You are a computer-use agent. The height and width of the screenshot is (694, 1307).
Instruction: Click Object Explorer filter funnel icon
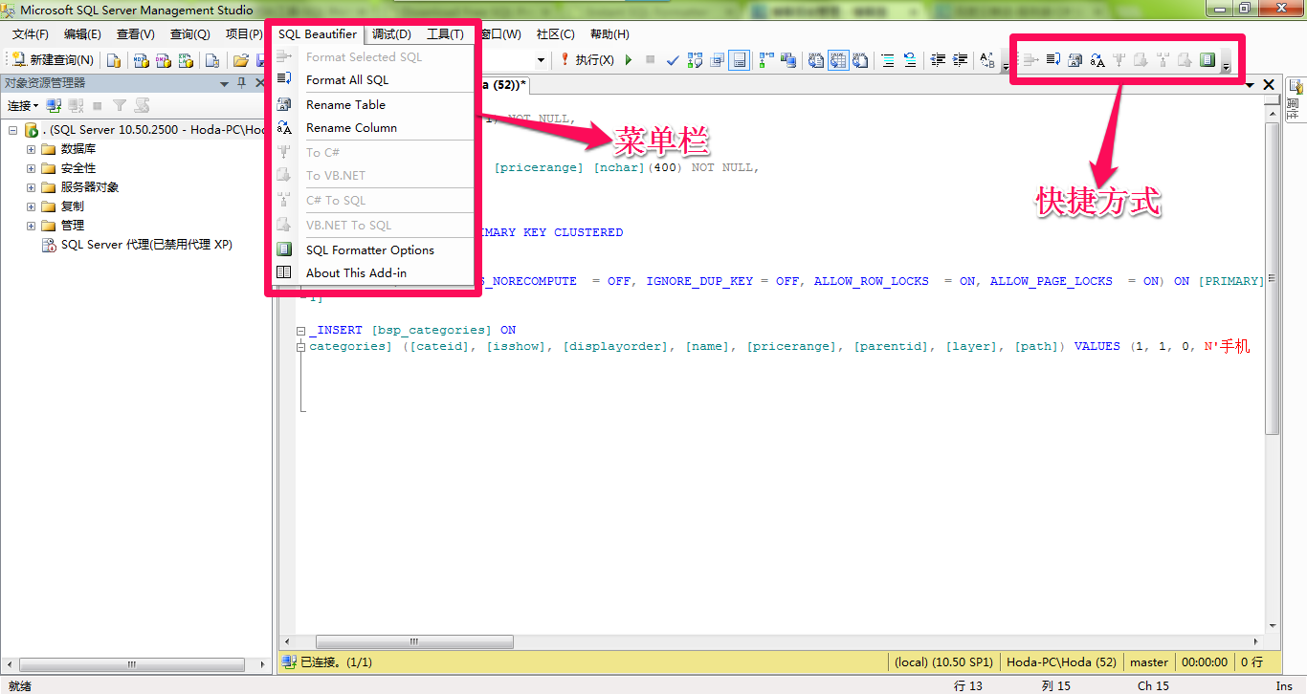pyautogui.click(x=119, y=106)
